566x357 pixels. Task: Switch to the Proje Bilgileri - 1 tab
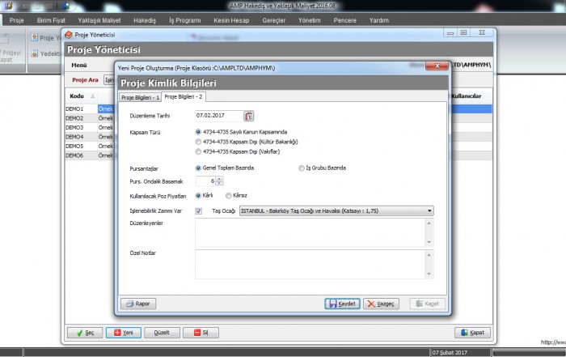point(139,97)
